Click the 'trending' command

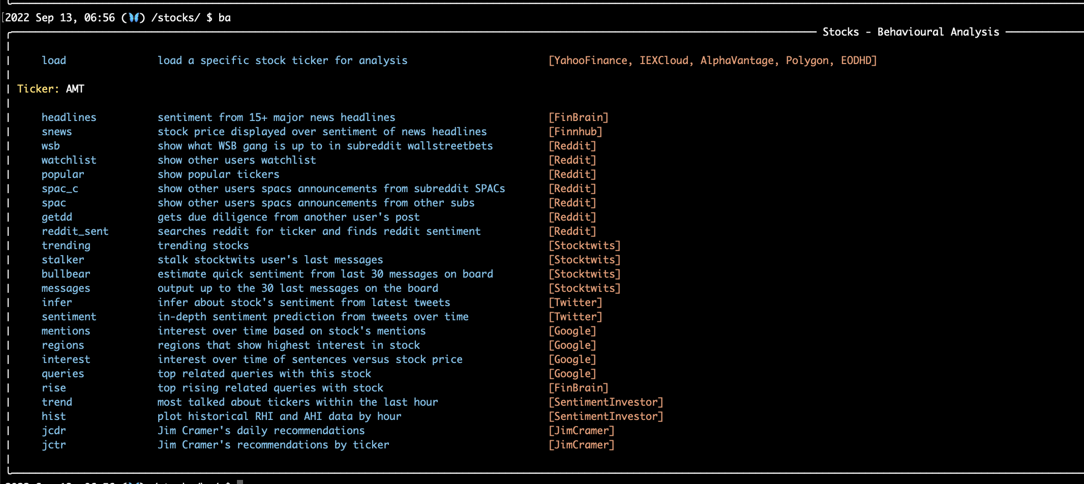pos(66,246)
